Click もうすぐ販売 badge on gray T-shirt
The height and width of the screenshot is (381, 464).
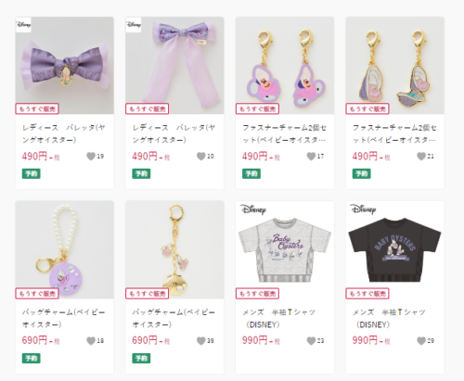(257, 294)
